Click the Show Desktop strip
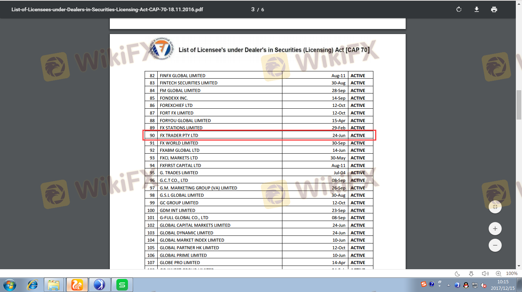The image size is (522, 292). pyautogui.click(x=519, y=285)
